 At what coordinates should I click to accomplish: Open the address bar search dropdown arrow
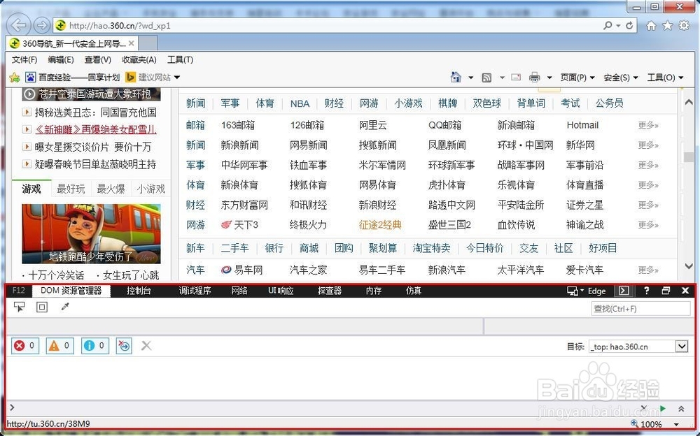(618, 26)
